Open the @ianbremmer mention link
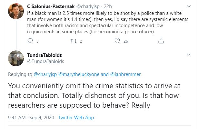Image resolution: width=198 pixels, height=129 pixels. (125, 74)
